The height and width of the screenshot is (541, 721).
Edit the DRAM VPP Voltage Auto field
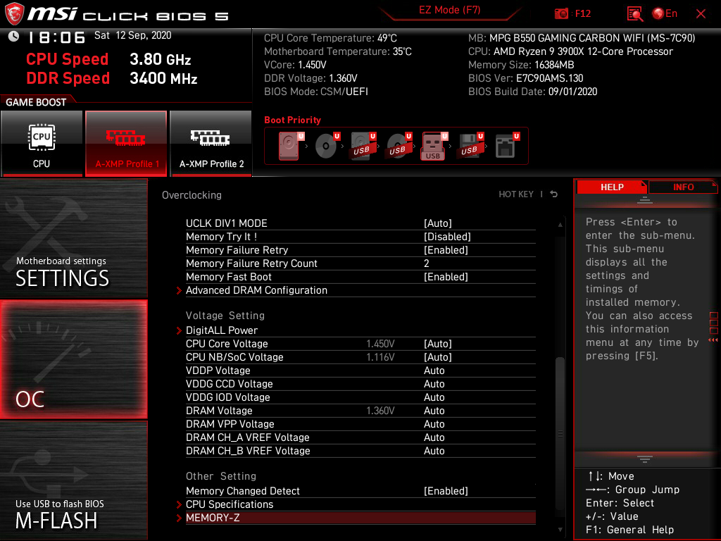pyautogui.click(x=434, y=423)
